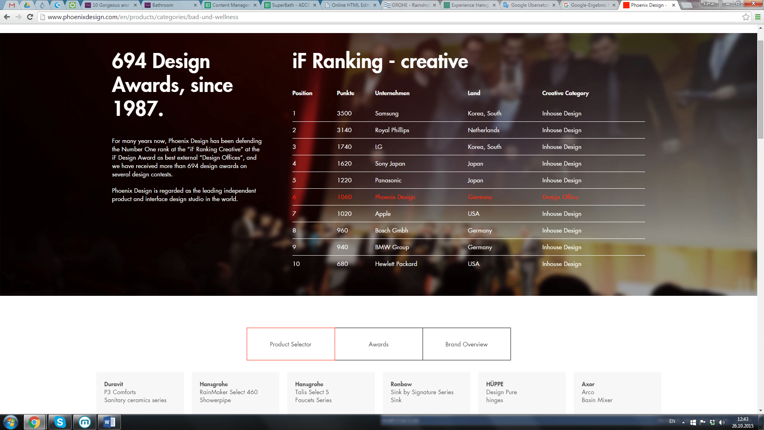764x430 pixels.
Task: Open the Hansgrohe RainMaker Select 460 card
Action: [236, 393]
